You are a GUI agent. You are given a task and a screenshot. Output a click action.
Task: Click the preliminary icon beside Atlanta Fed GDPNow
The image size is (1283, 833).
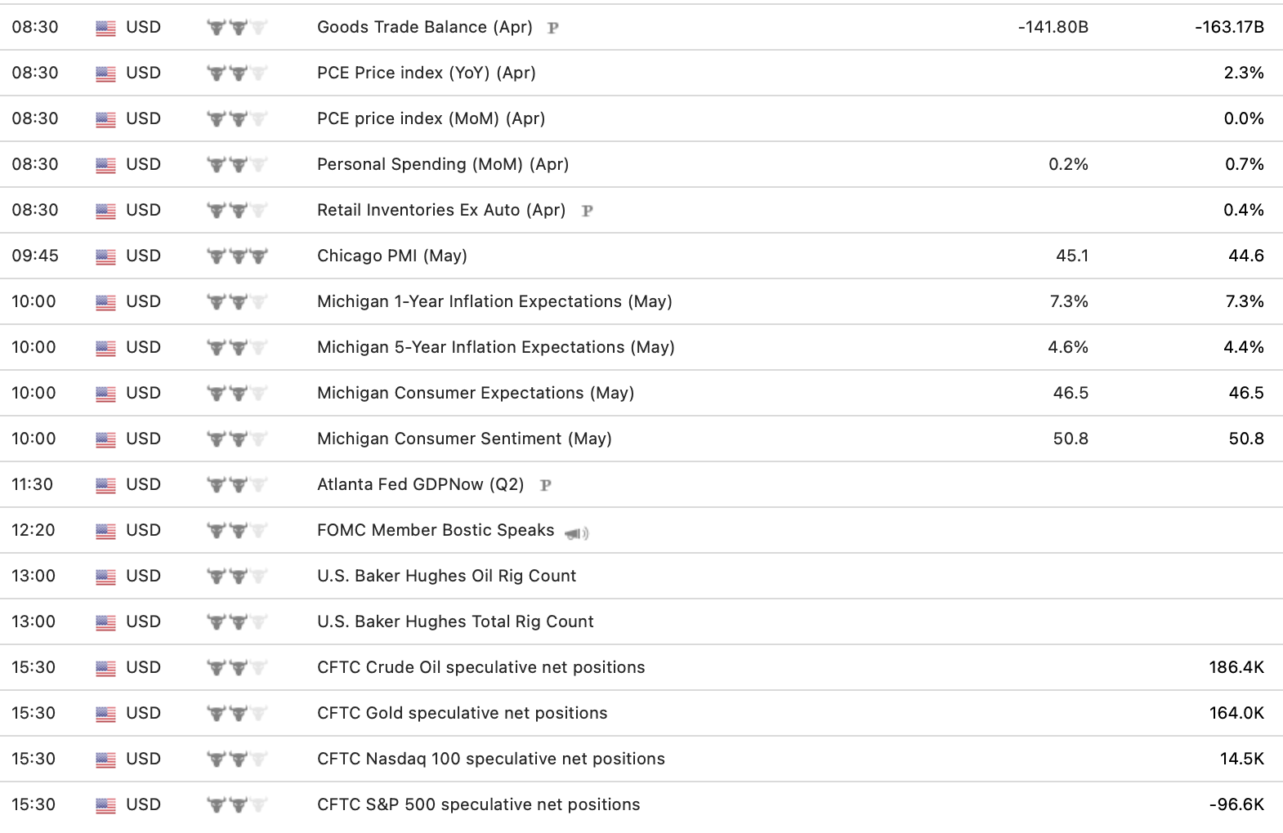click(x=546, y=485)
